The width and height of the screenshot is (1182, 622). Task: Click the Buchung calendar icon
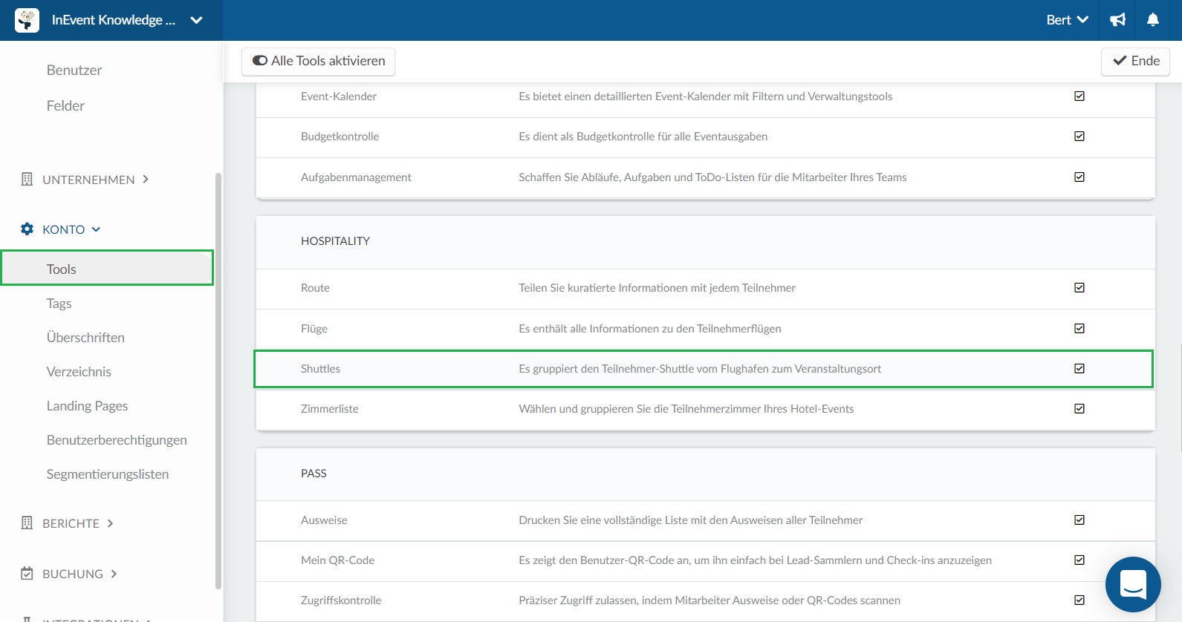tap(27, 574)
